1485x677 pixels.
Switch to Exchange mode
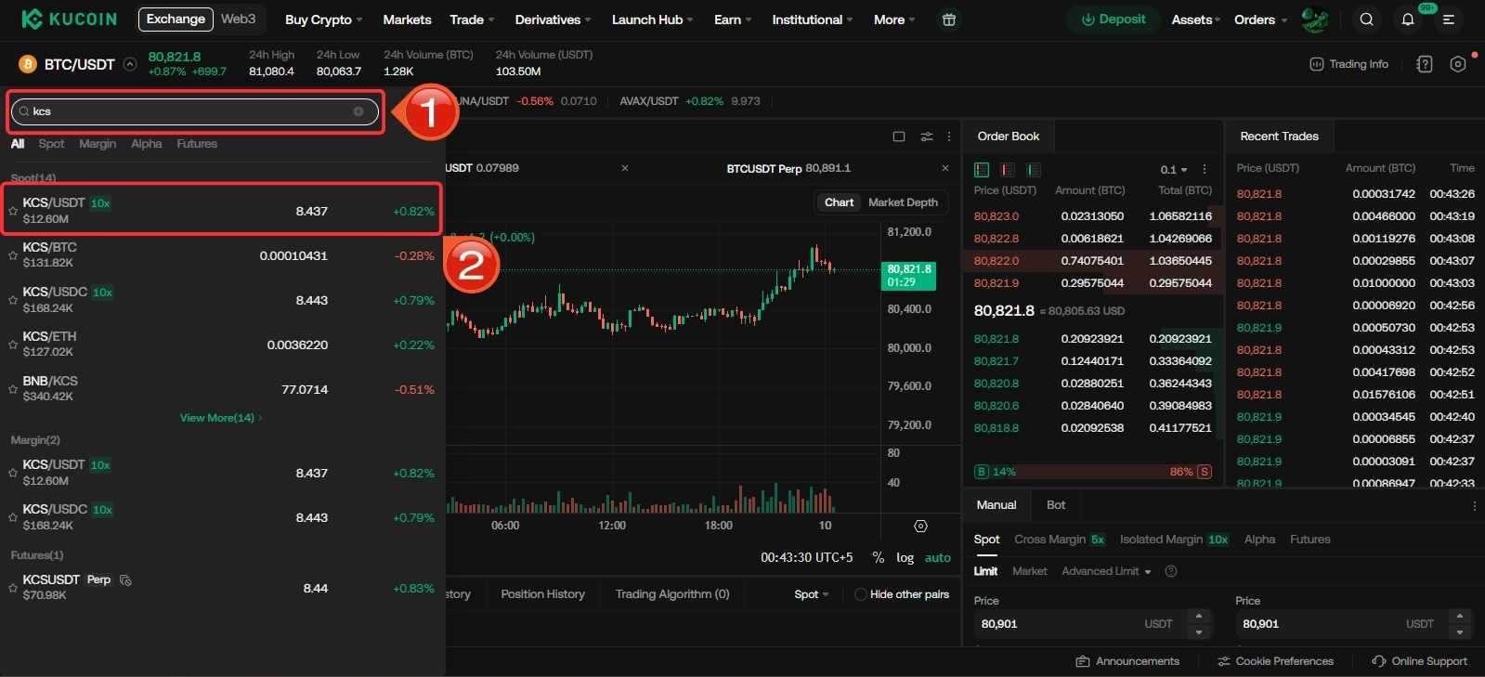pyautogui.click(x=176, y=19)
